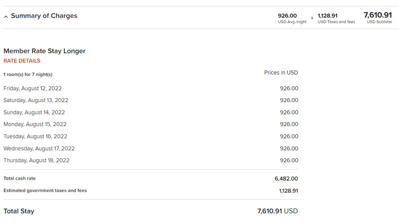399x223 pixels.
Task: Select the Estimated government taxes and fees label
Action: 45,191
